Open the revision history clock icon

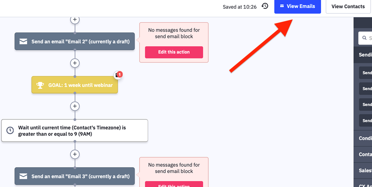pos(265,6)
